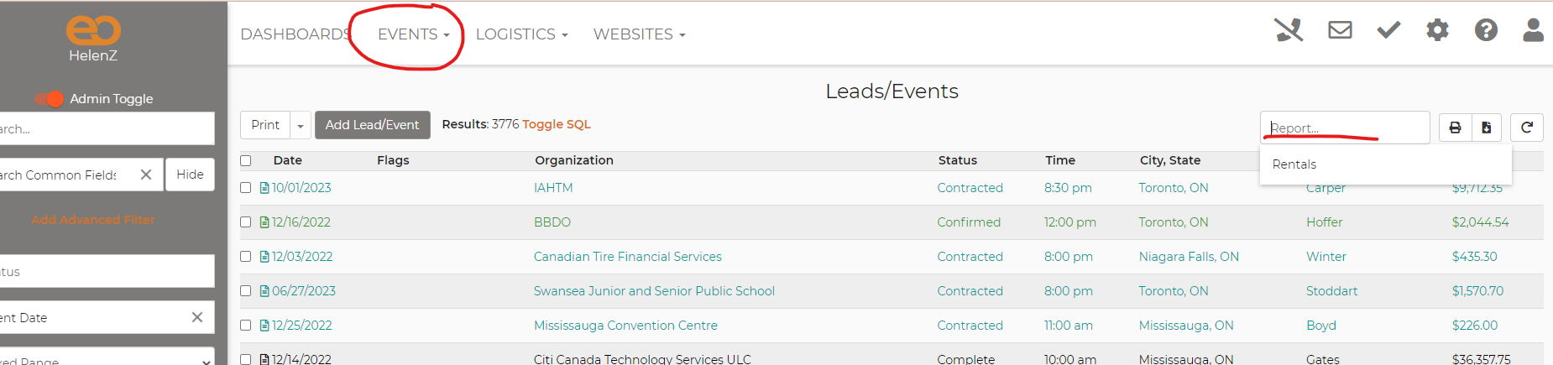The height and width of the screenshot is (365, 1553).
Task: Click the Add Lead/Event button
Action: click(372, 125)
